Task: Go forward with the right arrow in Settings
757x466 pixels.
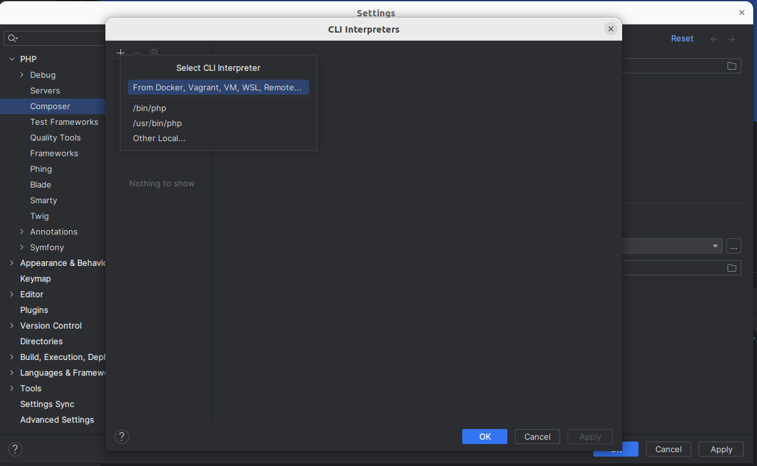Action: tap(731, 39)
